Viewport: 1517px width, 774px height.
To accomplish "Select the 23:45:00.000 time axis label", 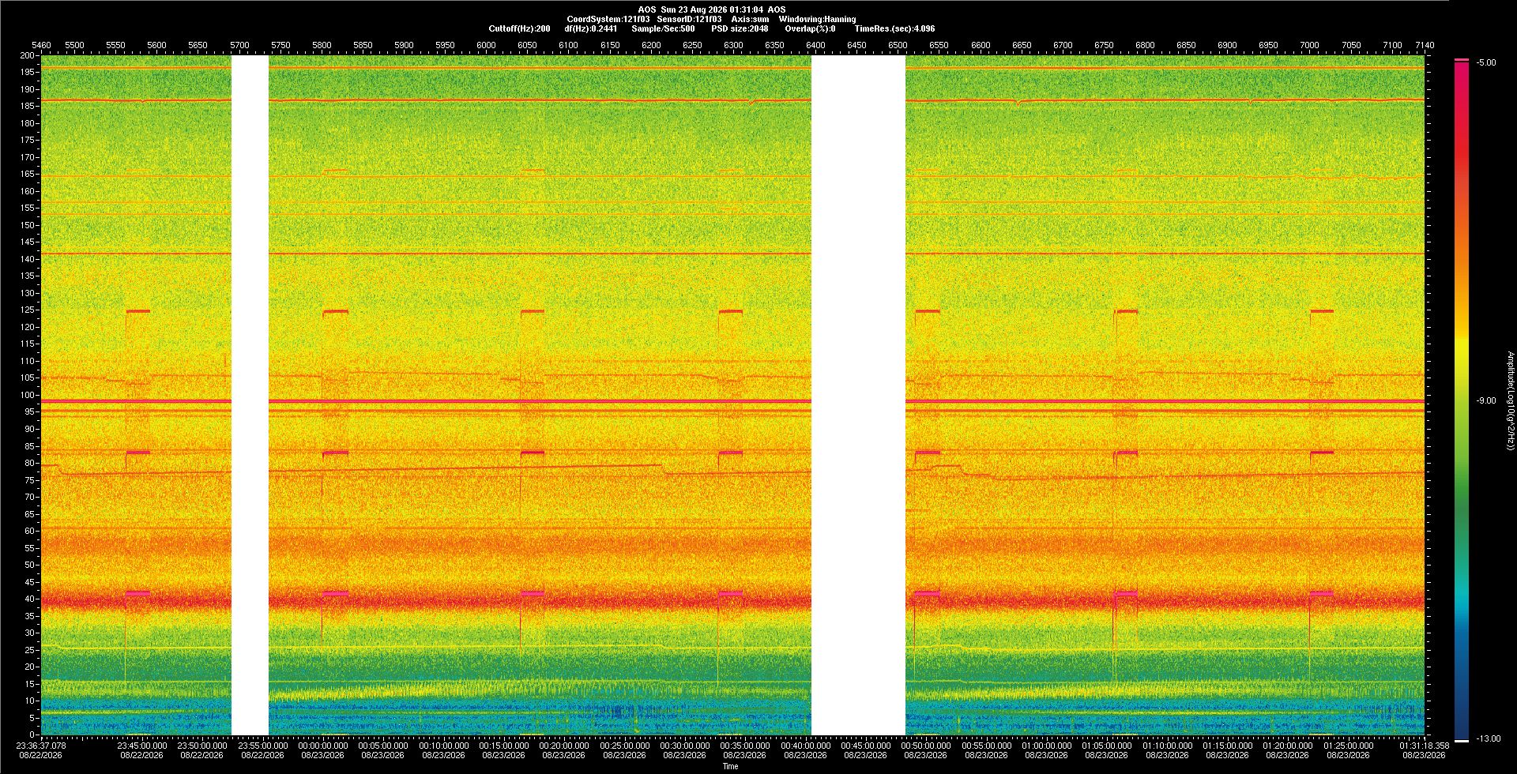I will [x=142, y=746].
